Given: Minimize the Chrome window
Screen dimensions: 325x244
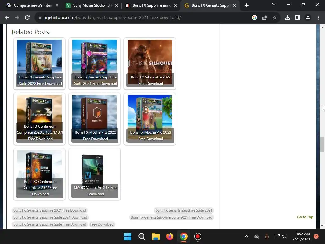Looking at the screenshot, I should (x=288, y=4).
